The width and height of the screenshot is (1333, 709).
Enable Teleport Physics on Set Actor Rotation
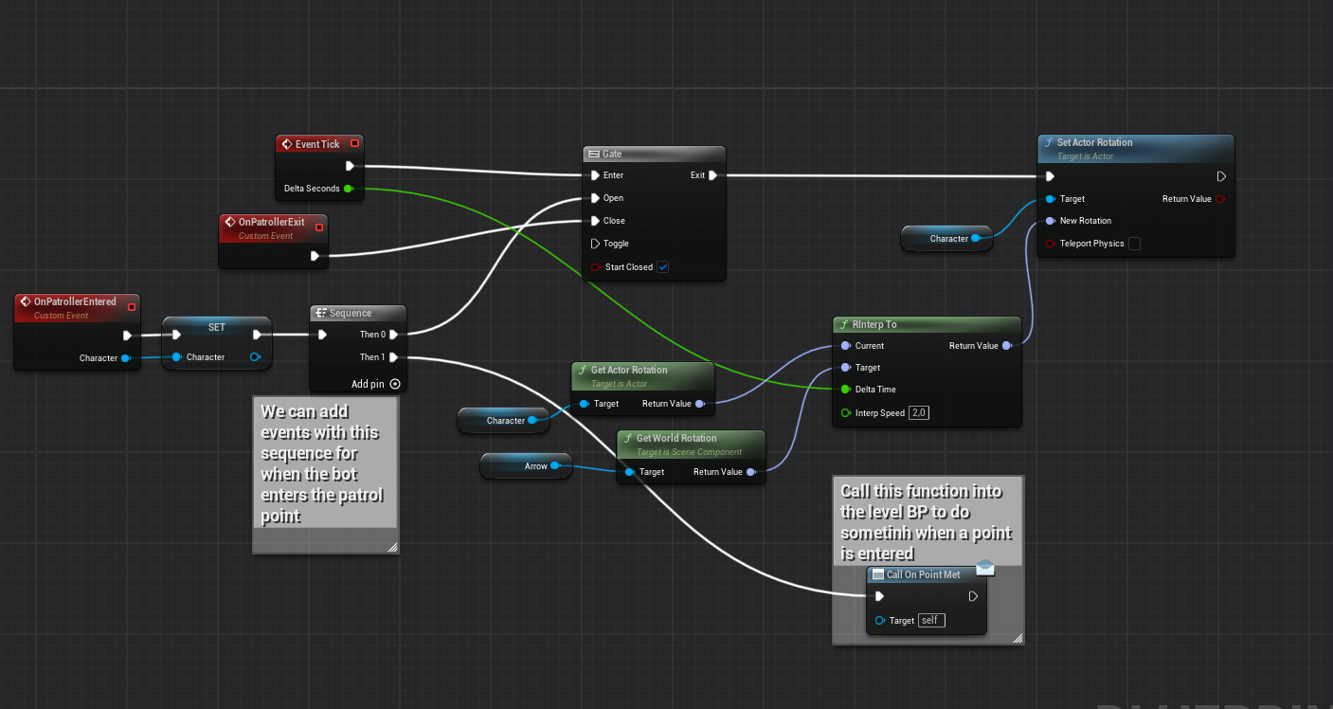[x=1134, y=244]
